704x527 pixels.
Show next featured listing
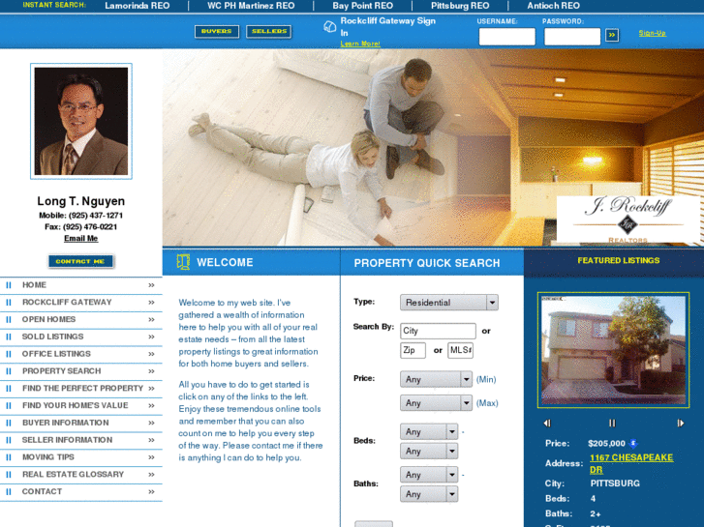(x=681, y=423)
